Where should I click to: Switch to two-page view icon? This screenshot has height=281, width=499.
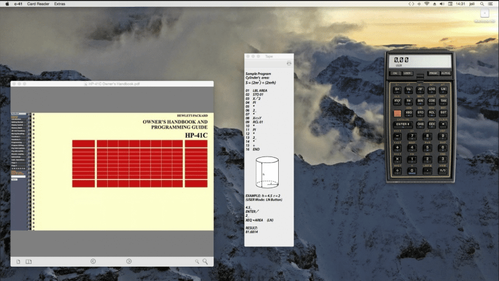click(x=29, y=262)
